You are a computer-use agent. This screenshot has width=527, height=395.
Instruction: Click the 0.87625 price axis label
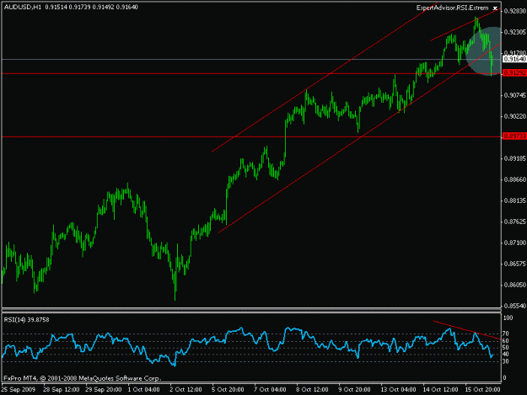(514, 222)
